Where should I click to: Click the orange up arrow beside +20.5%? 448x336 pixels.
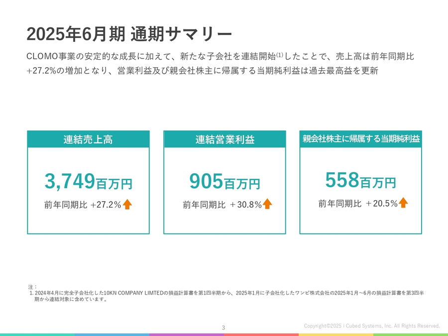pyautogui.click(x=402, y=203)
